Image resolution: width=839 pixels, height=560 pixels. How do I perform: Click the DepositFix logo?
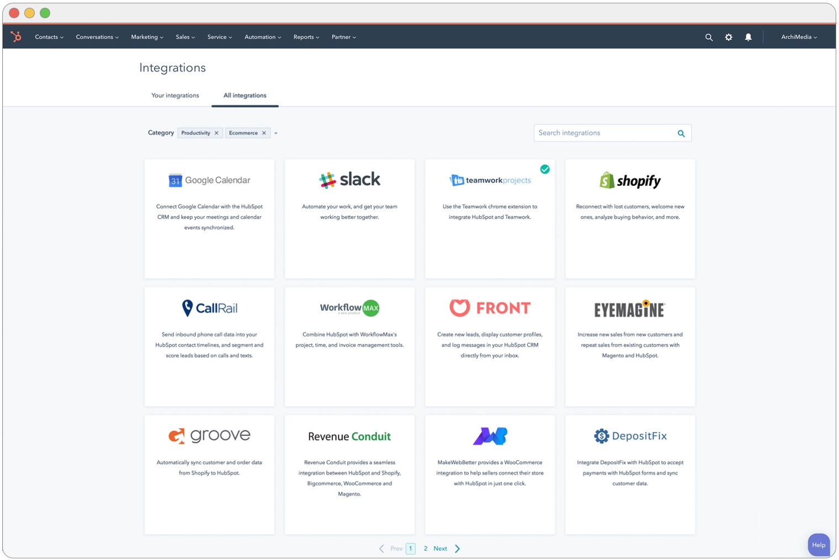pyautogui.click(x=630, y=436)
